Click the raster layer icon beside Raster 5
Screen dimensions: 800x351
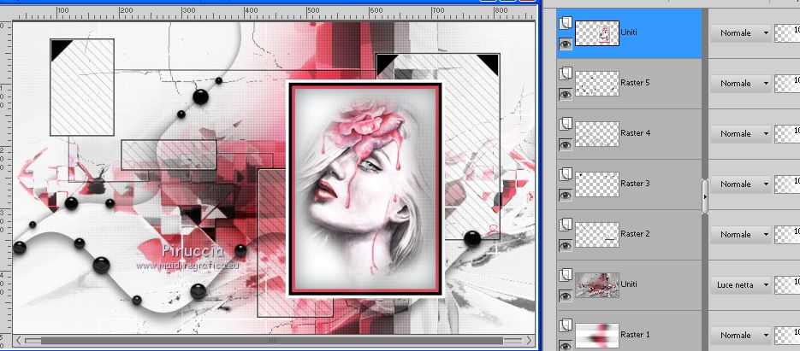pyautogui.click(x=566, y=73)
